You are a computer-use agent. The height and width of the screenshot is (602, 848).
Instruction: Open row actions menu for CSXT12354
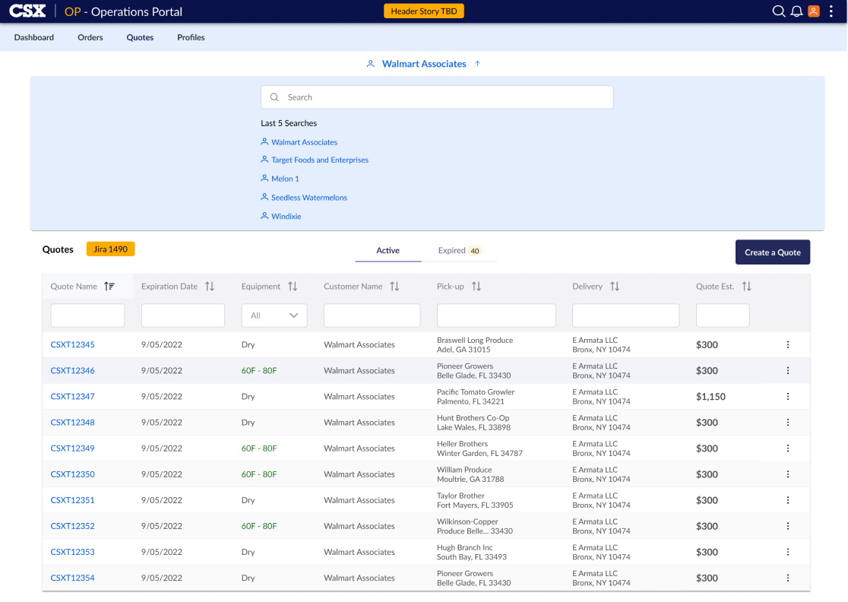tap(788, 578)
